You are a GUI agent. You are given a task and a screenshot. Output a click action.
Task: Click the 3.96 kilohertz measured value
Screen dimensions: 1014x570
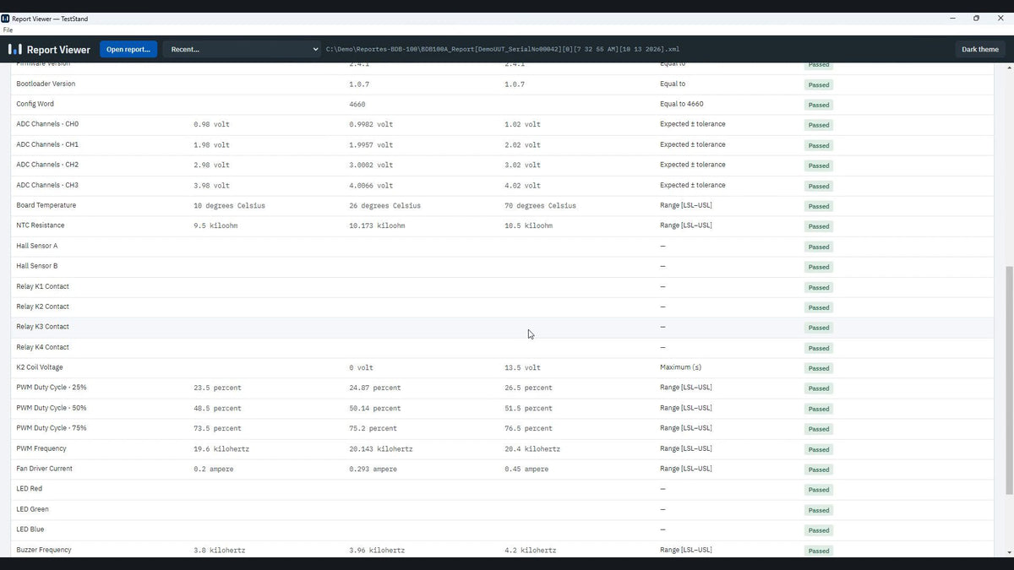[377, 550]
